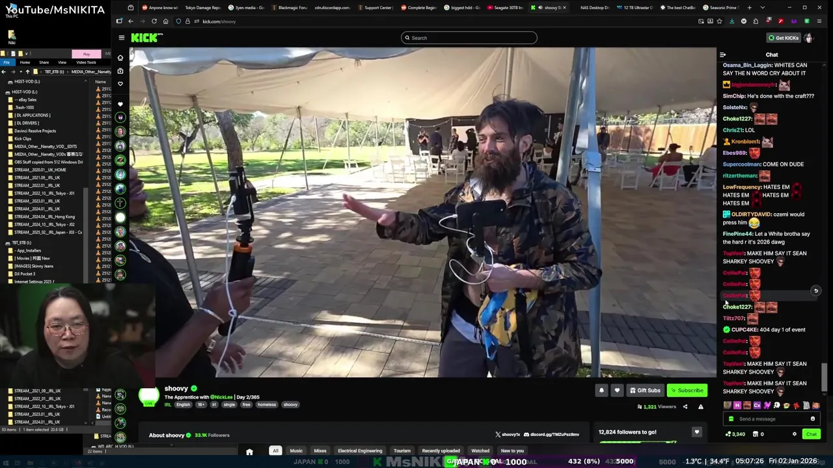Viewport: 833px width, 468px height.
Task: Open the Home ribbon tab in Explorer
Action: (x=25, y=62)
